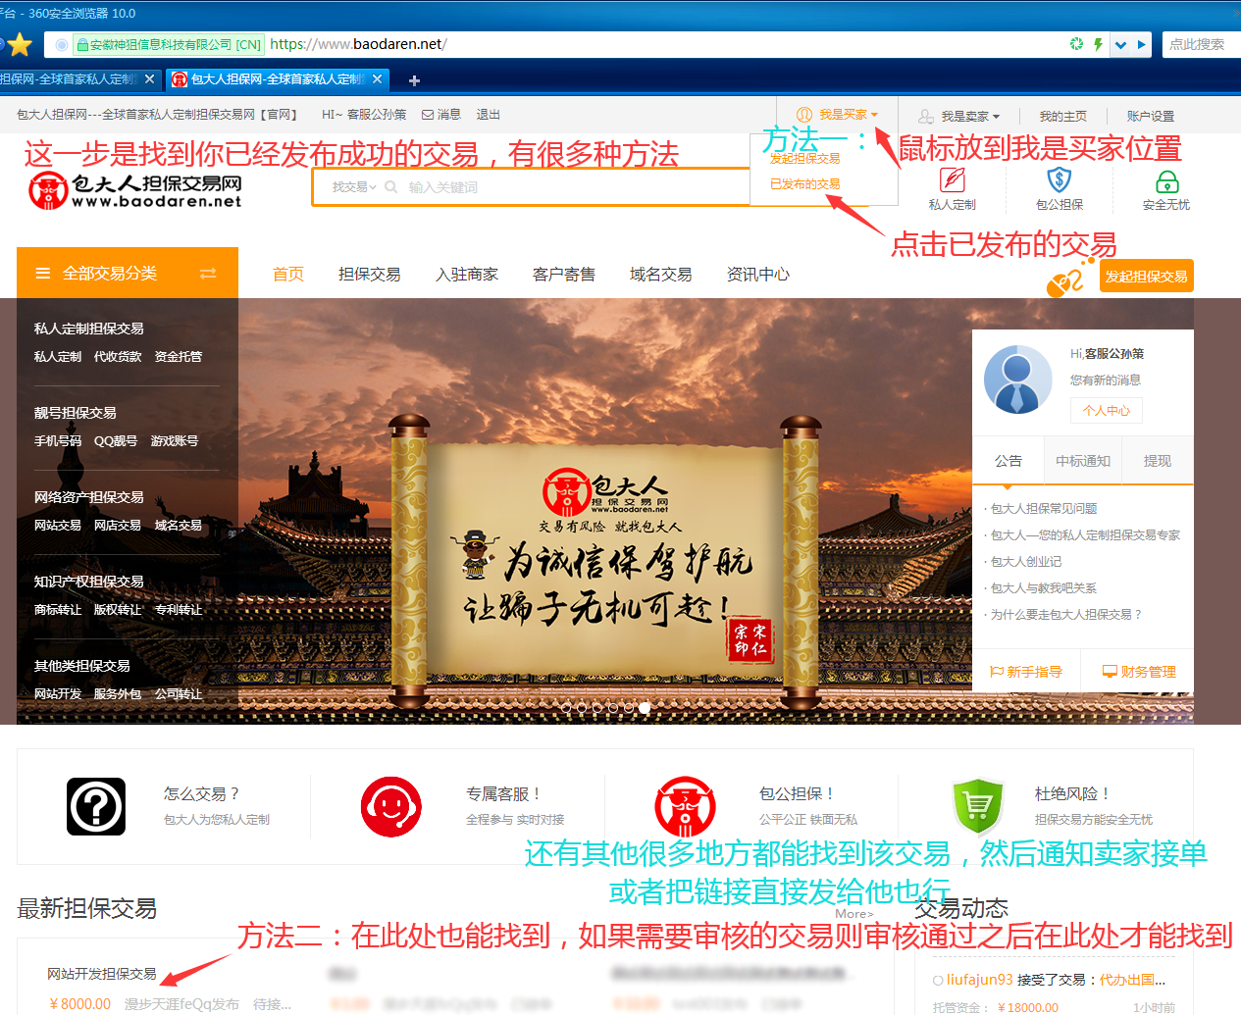Image resolution: width=1241 pixels, height=1015 pixels.
Task: Click the 杜绝风险 green shopping cart icon
Action: 977,806
